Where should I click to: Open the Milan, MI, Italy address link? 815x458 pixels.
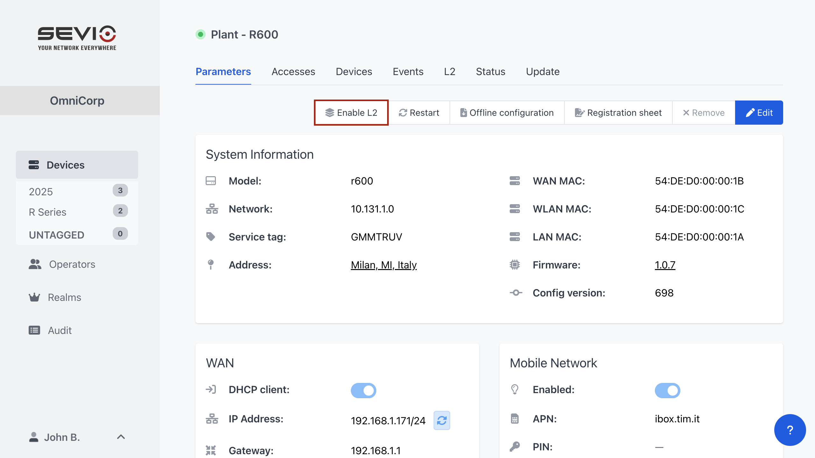(384, 265)
